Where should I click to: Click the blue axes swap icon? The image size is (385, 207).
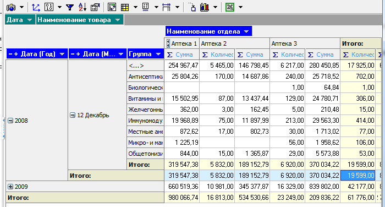coord(36,7)
